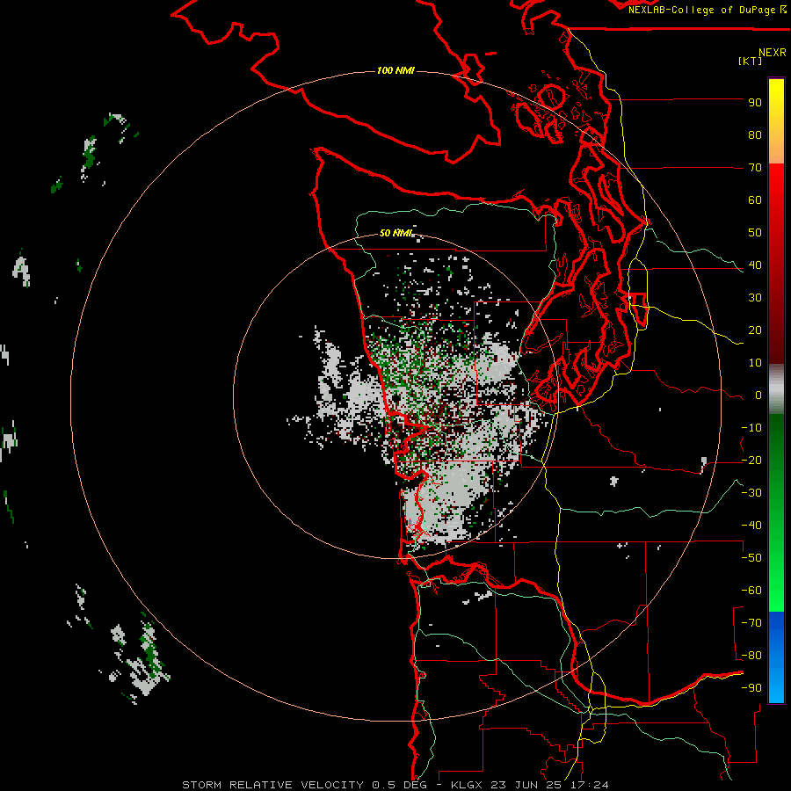791x791 pixels.
Task: Click the -30 value on the velocity scale
Action: click(x=751, y=493)
